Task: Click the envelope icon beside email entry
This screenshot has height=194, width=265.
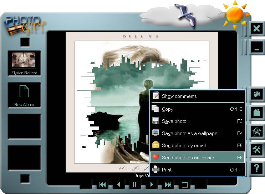Action: click(x=156, y=145)
